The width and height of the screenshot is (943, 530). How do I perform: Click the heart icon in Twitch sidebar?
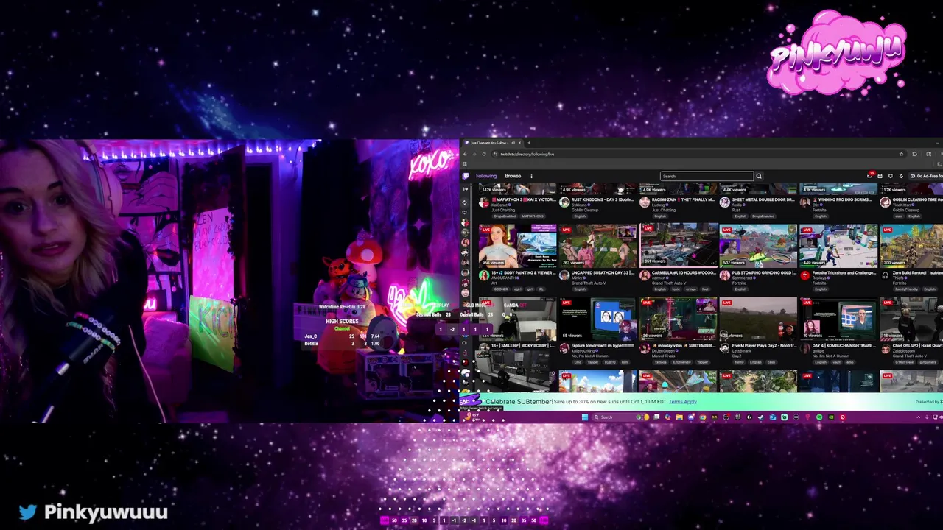coord(465,212)
